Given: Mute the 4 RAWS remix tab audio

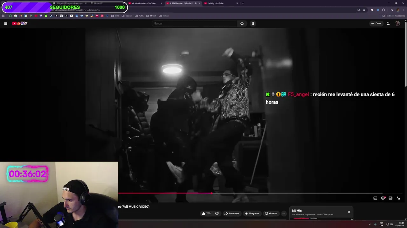Looking at the screenshot, I should [195, 3].
